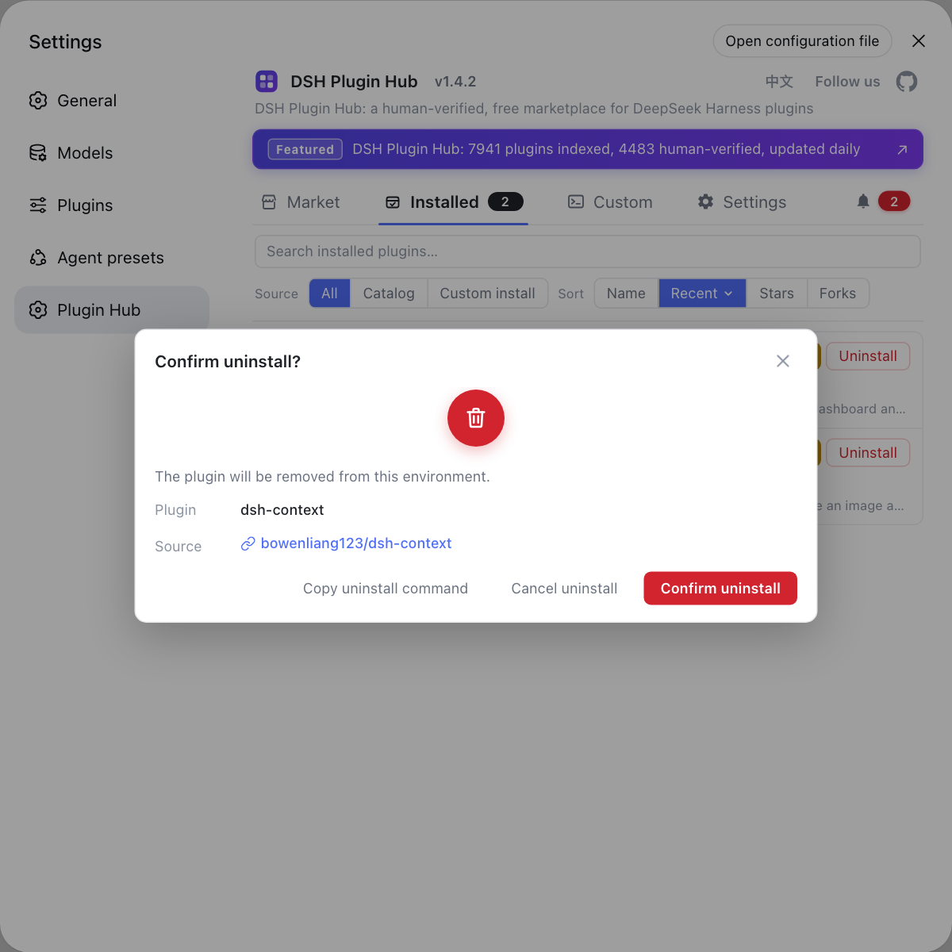952x952 pixels.
Task: Click the Plugins sliders icon
Action: (38, 205)
